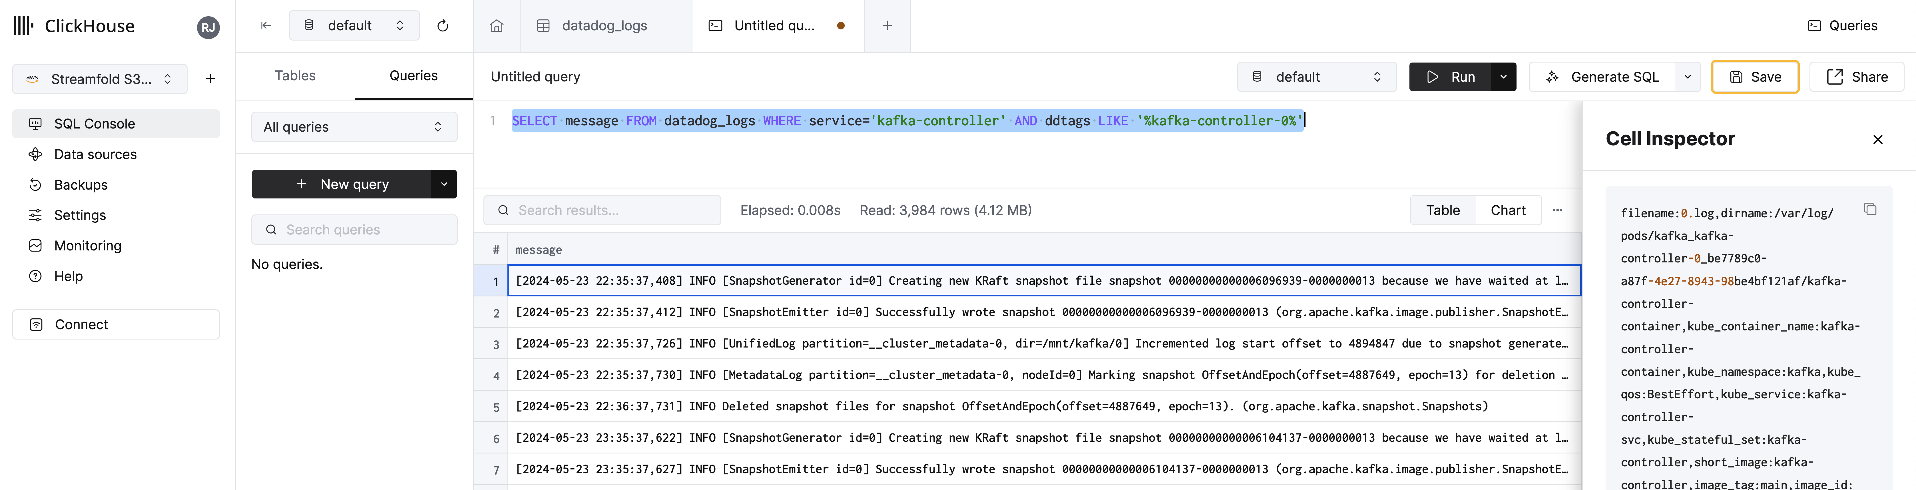Select row 7 message cell at 23:35:37,627
1916x490 pixels.
click(x=1044, y=469)
